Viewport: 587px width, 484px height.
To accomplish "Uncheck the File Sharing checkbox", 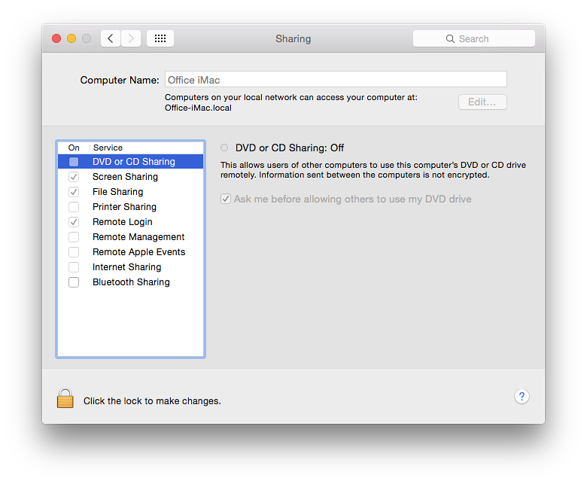I will click(x=74, y=192).
